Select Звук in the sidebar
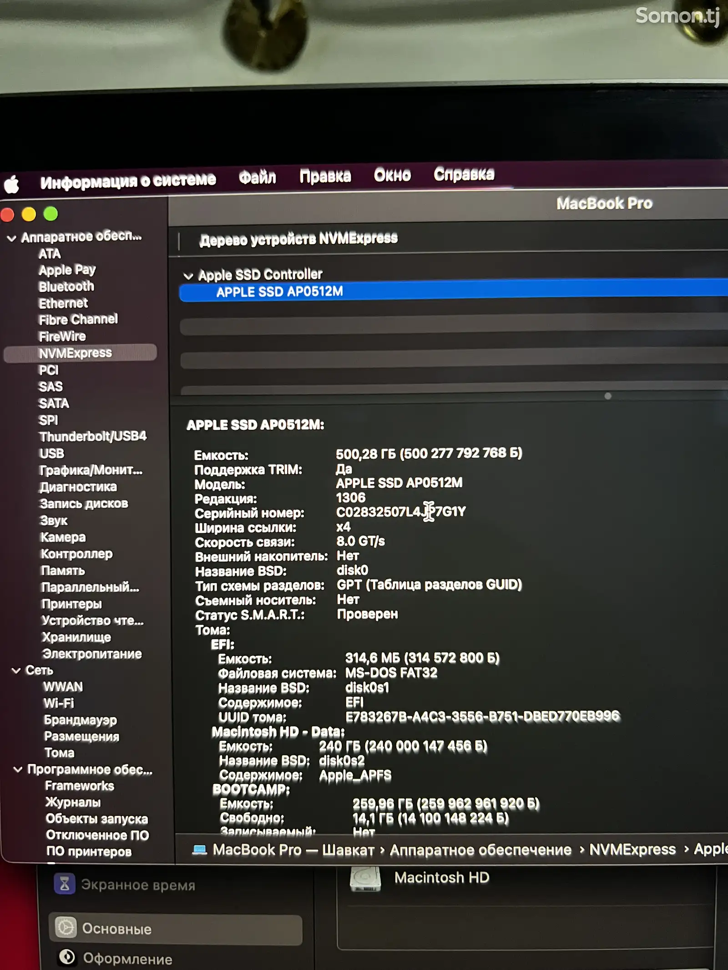The image size is (728, 970). pyautogui.click(x=54, y=521)
